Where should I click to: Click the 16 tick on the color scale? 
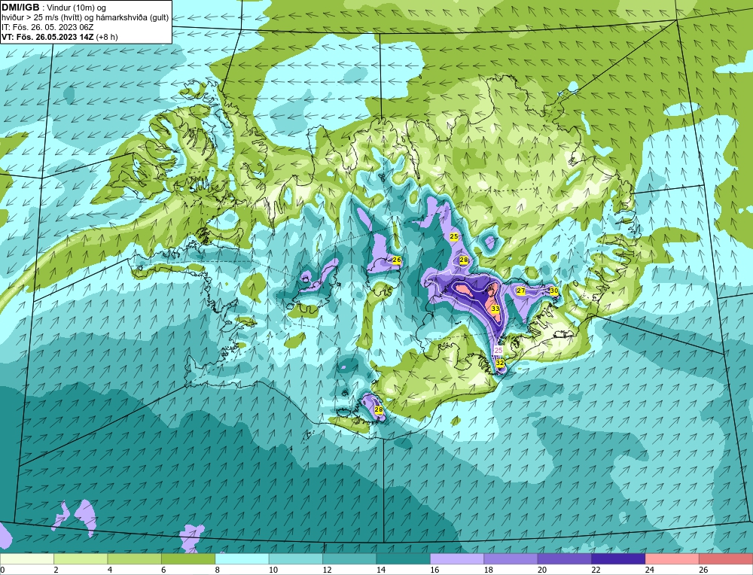click(434, 570)
